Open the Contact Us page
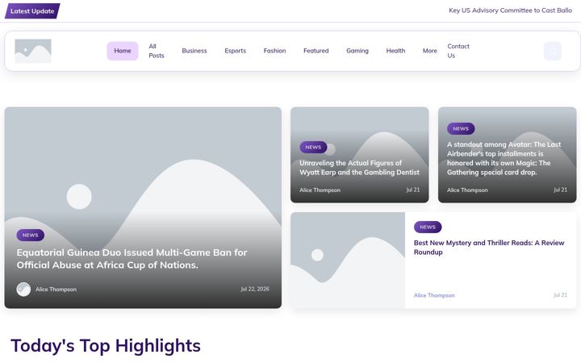Screen dimensions: 581x363 tap(458, 51)
